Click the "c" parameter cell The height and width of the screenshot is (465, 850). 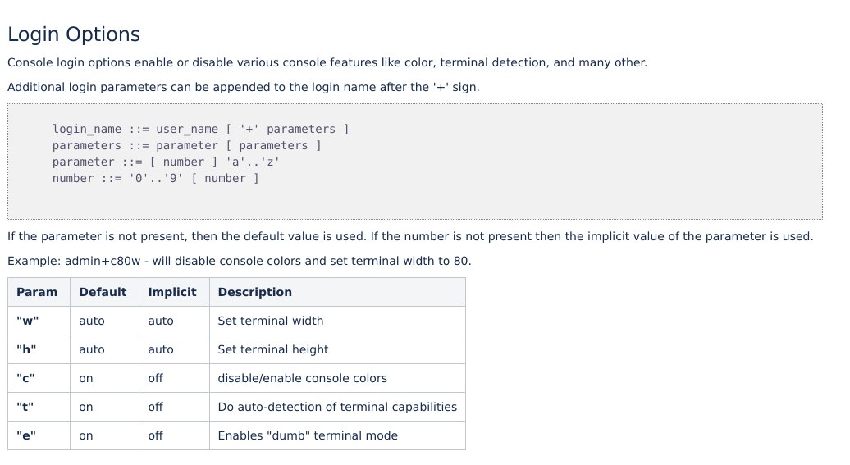point(39,378)
